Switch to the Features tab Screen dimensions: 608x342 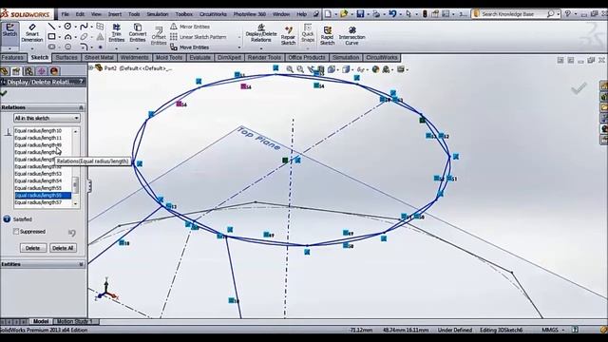pyautogui.click(x=12, y=57)
